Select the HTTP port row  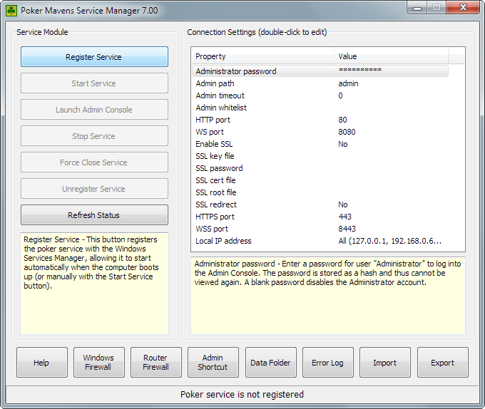point(320,120)
